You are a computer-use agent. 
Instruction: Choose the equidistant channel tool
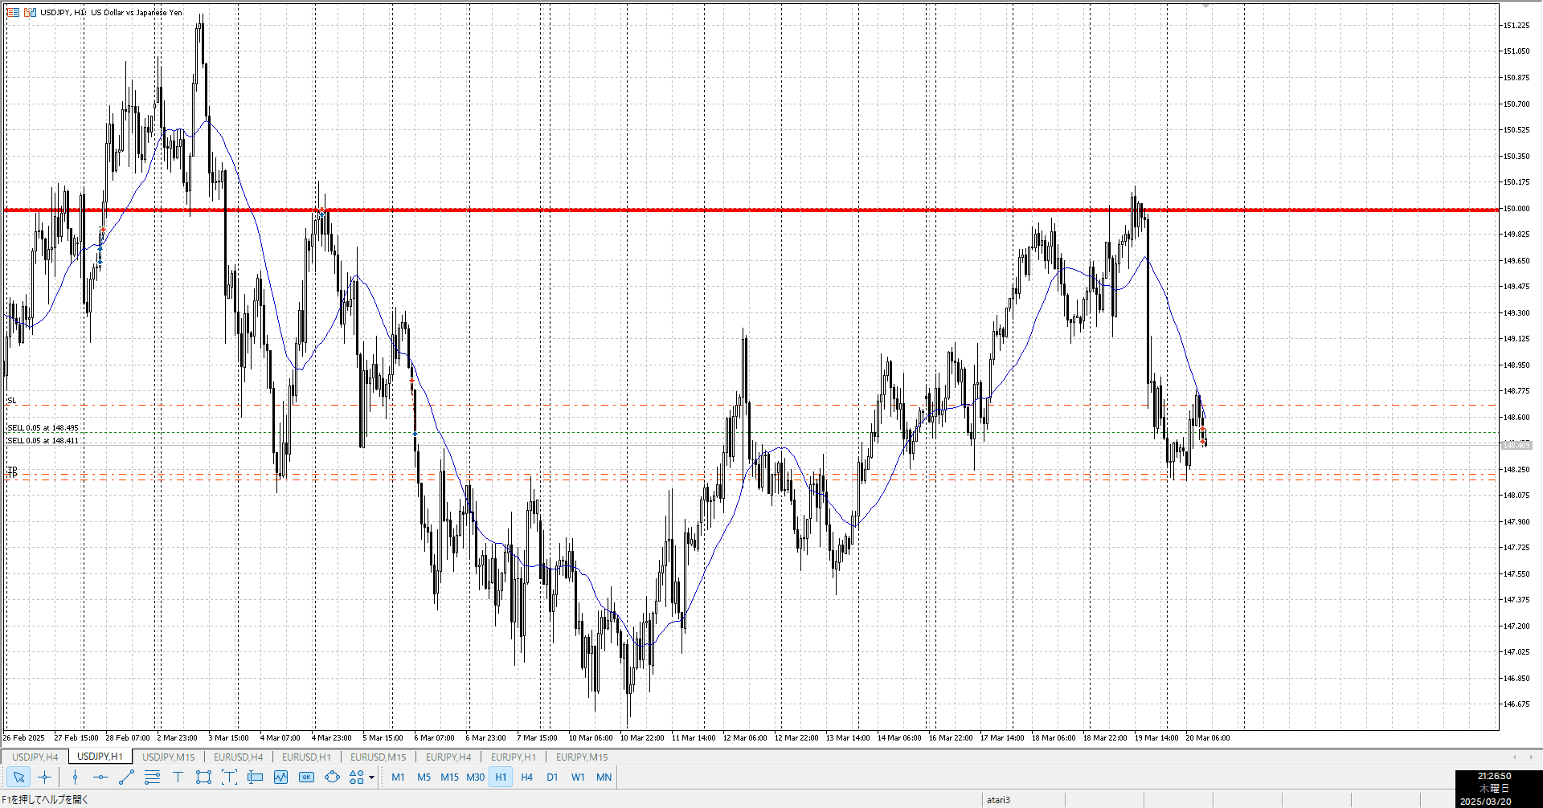152,777
